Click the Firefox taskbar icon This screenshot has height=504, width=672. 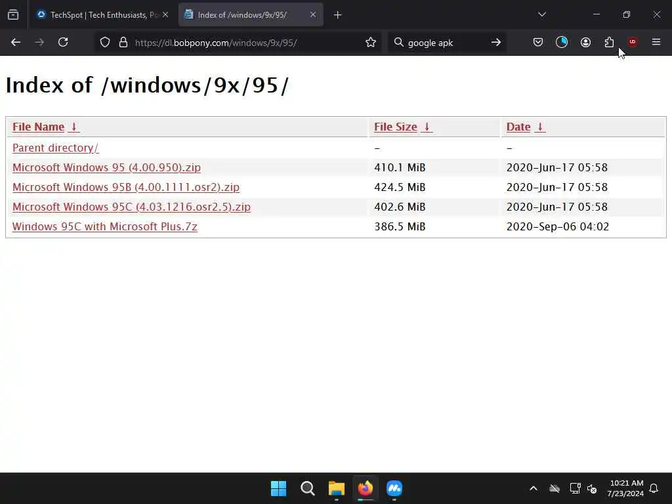coord(365,488)
